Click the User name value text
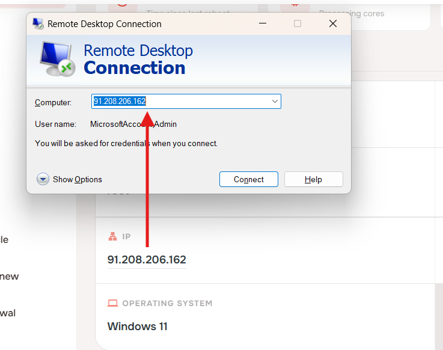This screenshot has width=443, height=350. [x=133, y=124]
